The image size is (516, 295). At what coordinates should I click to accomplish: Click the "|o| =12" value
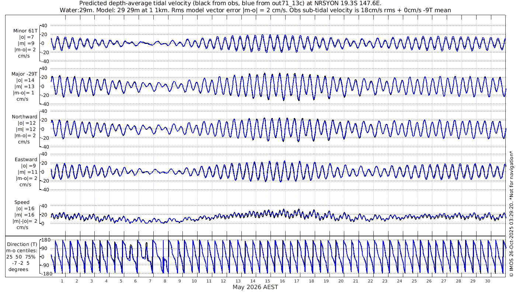coord(27,123)
